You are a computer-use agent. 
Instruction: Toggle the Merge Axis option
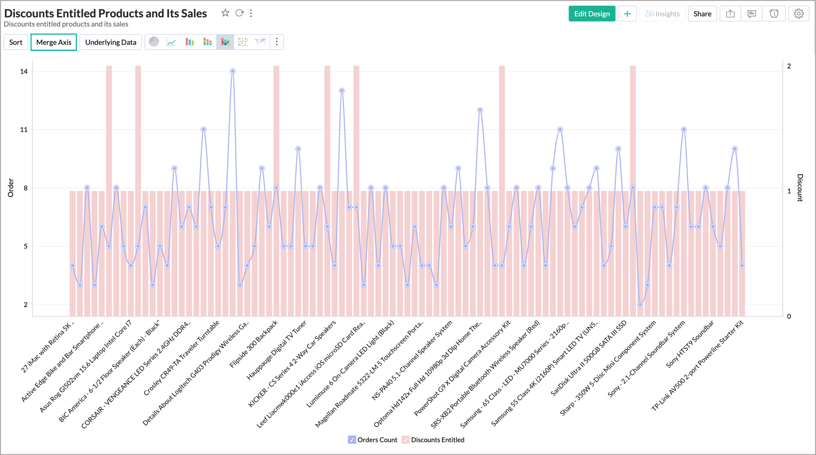tap(54, 42)
